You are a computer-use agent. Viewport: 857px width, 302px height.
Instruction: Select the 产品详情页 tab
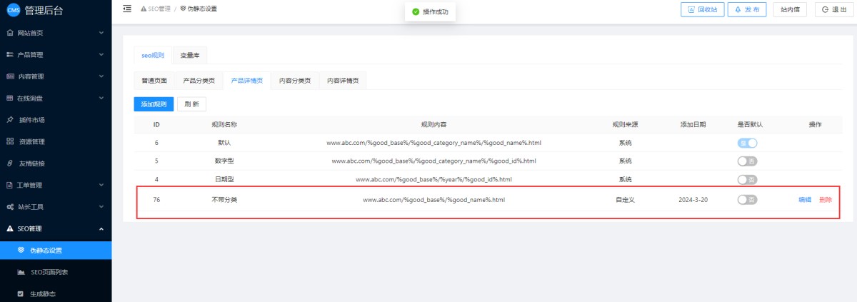pyautogui.click(x=246, y=81)
